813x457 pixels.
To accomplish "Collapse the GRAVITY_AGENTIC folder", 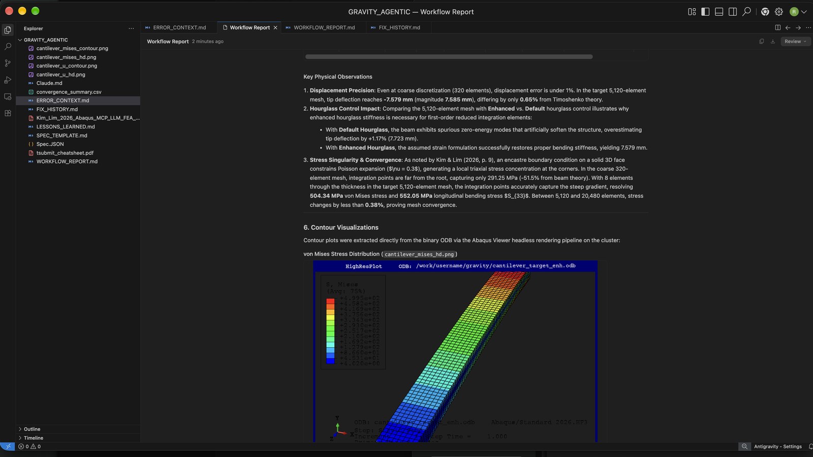I will pyautogui.click(x=45, y=40).
